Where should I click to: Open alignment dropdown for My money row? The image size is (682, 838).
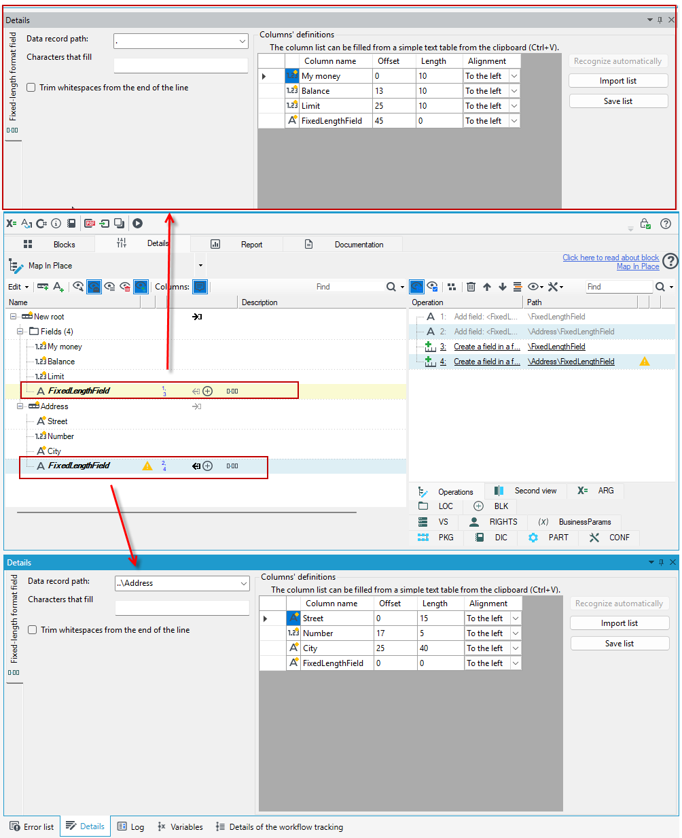[x=514, y=76]
